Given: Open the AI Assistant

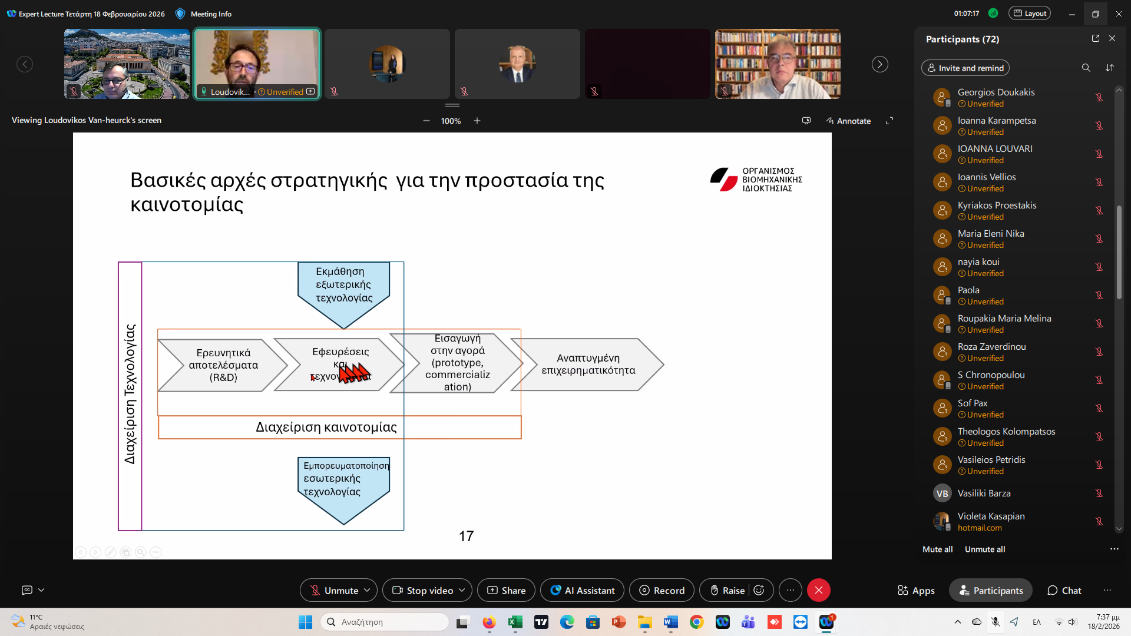Looking at the screenshot, I should 582,590.
